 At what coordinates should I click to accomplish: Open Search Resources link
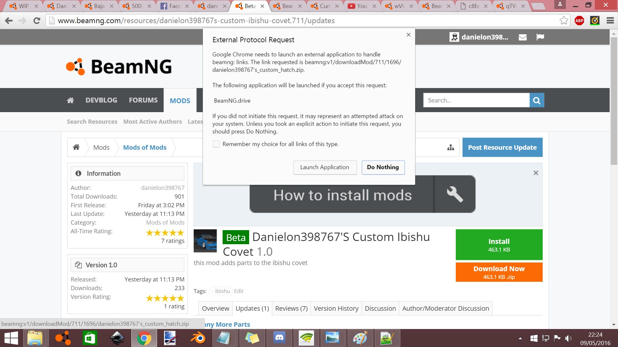pos(92,122)
